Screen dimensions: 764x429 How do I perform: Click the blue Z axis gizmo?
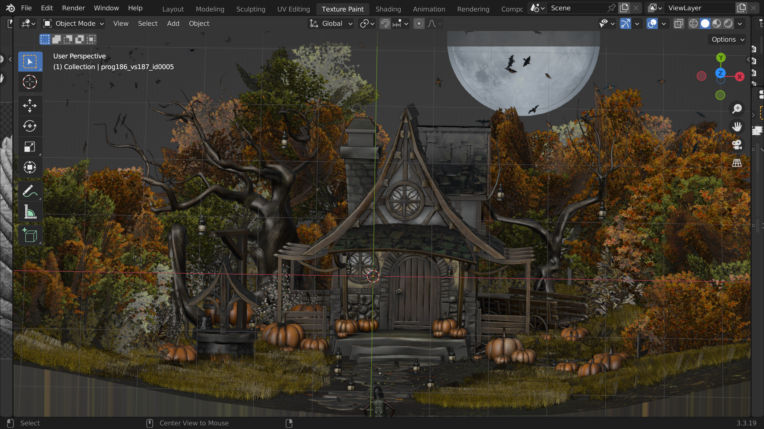(x=720, y=73)
